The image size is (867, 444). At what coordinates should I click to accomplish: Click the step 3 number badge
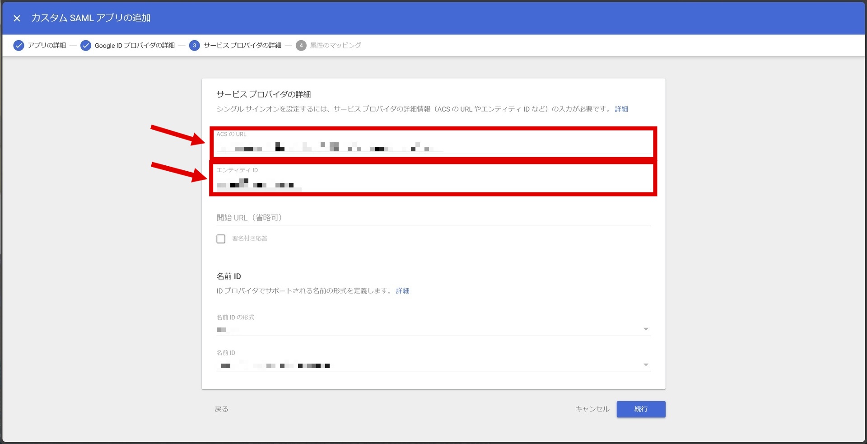pyautogui.click(x=195, y=45)
